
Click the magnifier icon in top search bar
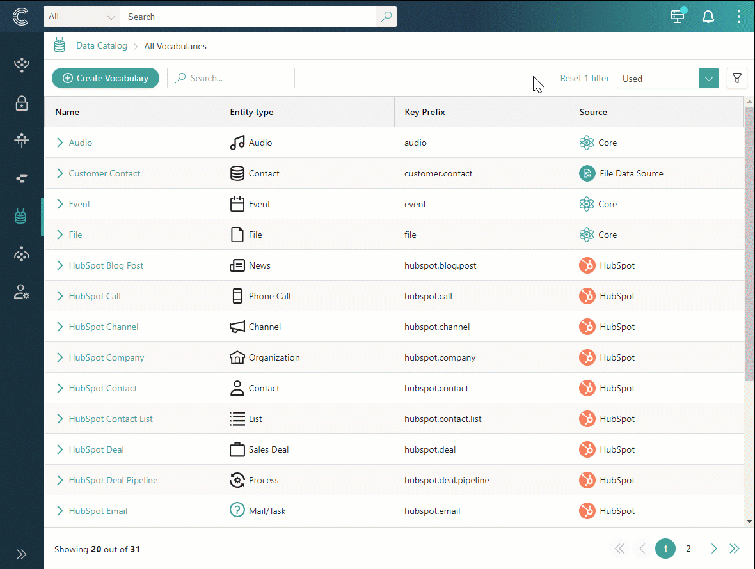[386, 17]
